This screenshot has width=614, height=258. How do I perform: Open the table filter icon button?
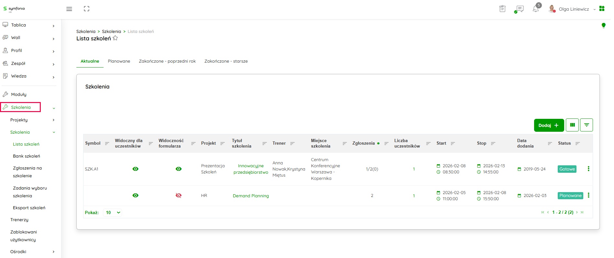coord(586,125)
